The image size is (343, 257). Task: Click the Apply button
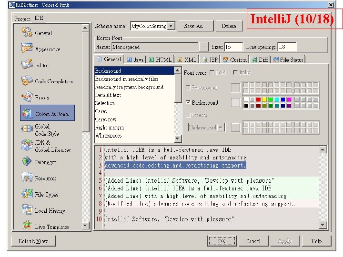point(285,241)
